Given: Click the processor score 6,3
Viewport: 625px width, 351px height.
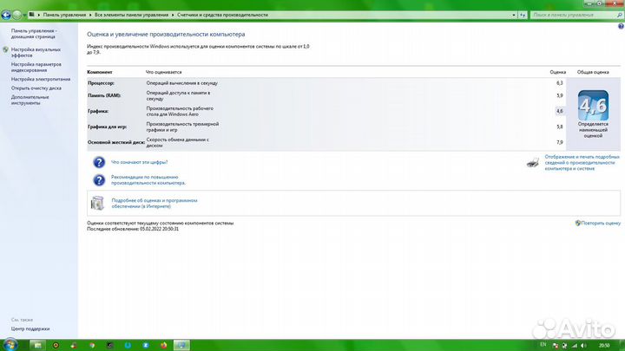Looking at the screenshot, I should (560, 83).
